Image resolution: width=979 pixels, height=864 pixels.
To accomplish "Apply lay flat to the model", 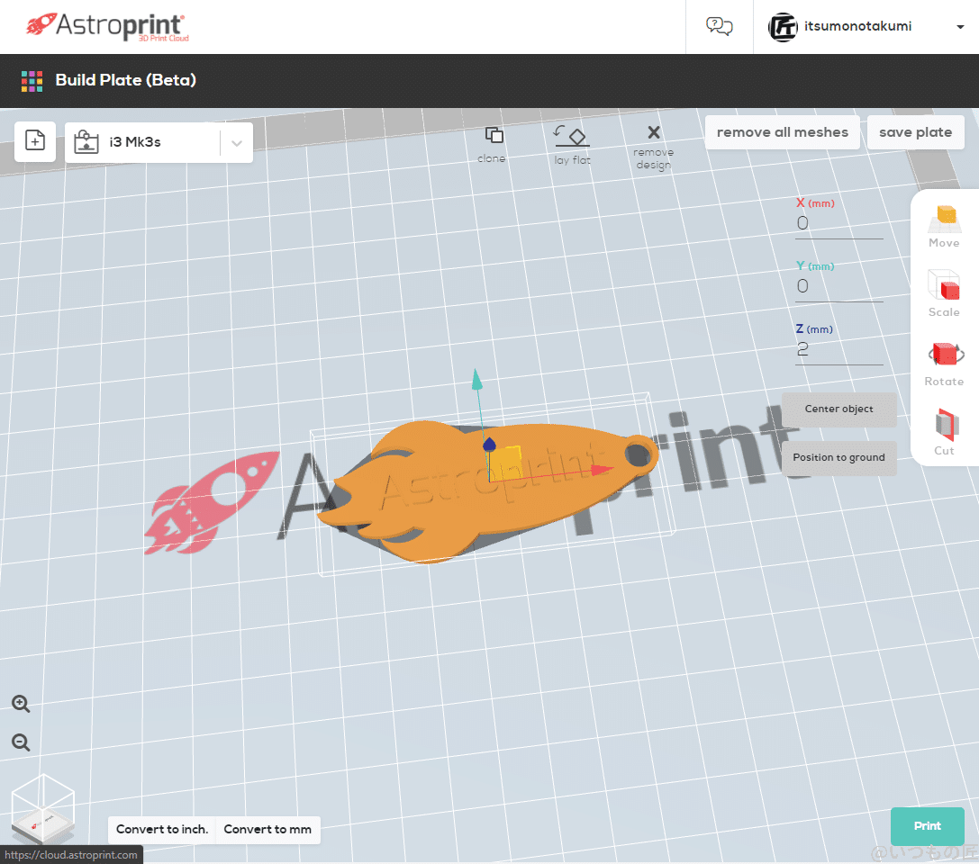I will pyautogui.click(x=571, y=142).
